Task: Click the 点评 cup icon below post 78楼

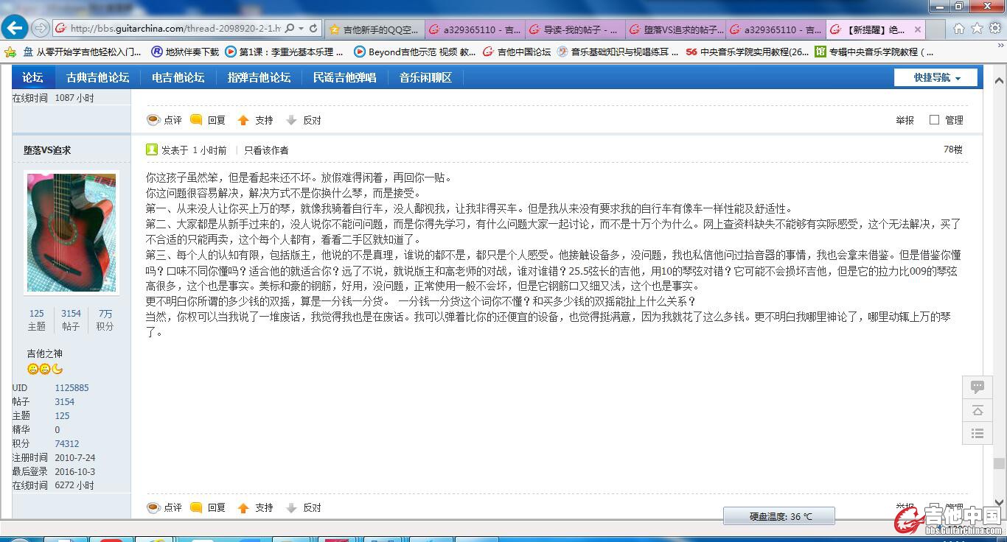Action: 153,507
